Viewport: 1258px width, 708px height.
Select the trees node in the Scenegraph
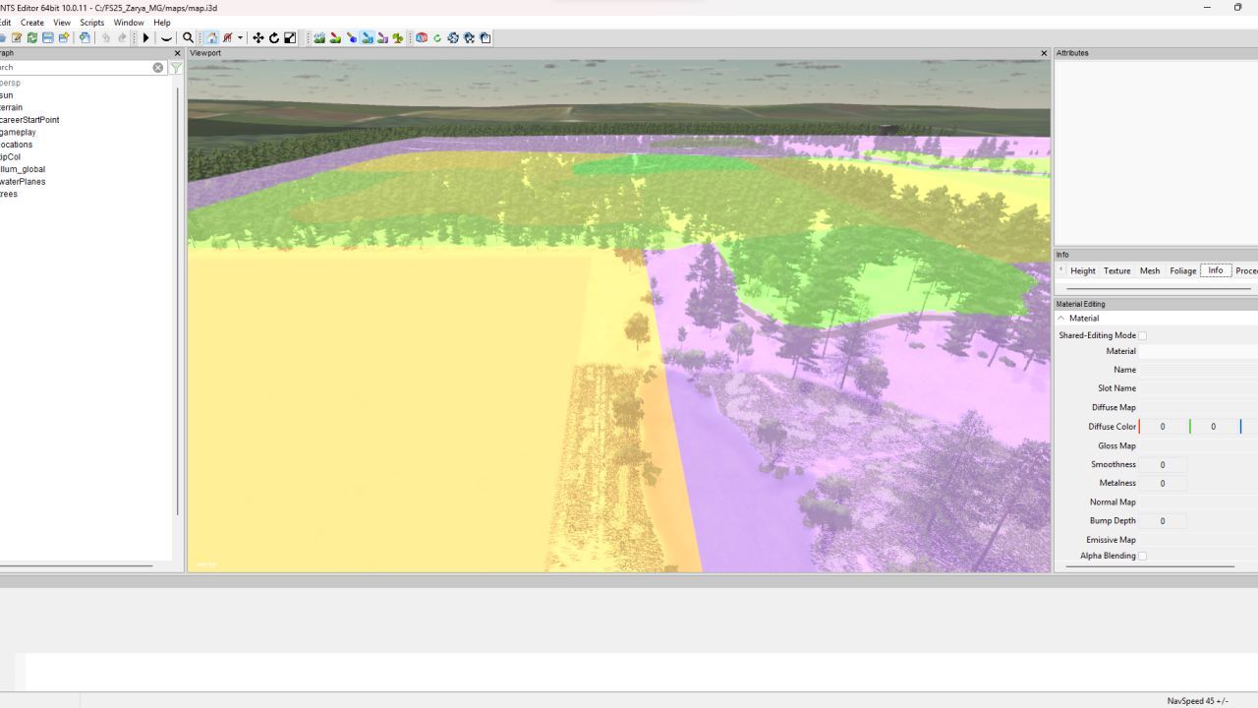pyautogui.click(x=7, y=194)
